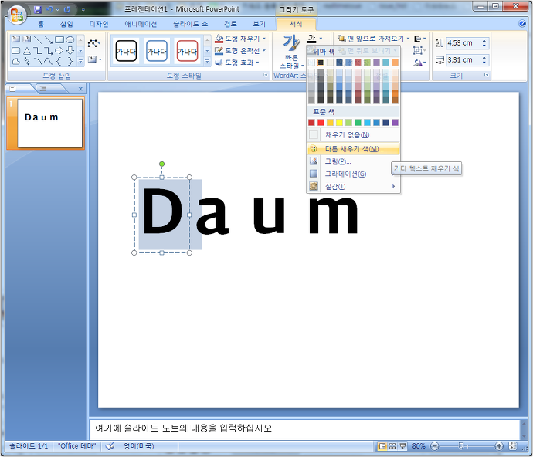The height and width of the screenshot is (457, 533).
Task: Pick the horizontal text box shape icon
Action: (15, 39)
